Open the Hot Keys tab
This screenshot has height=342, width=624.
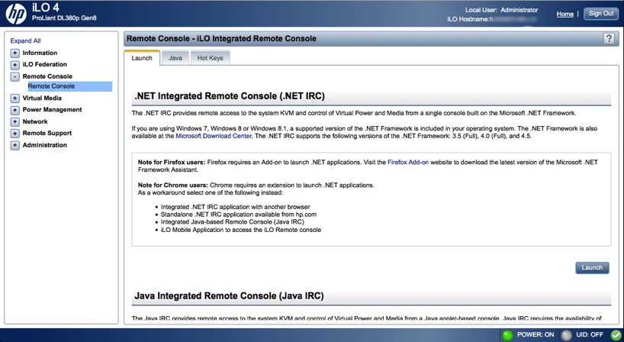pos(210,58)
